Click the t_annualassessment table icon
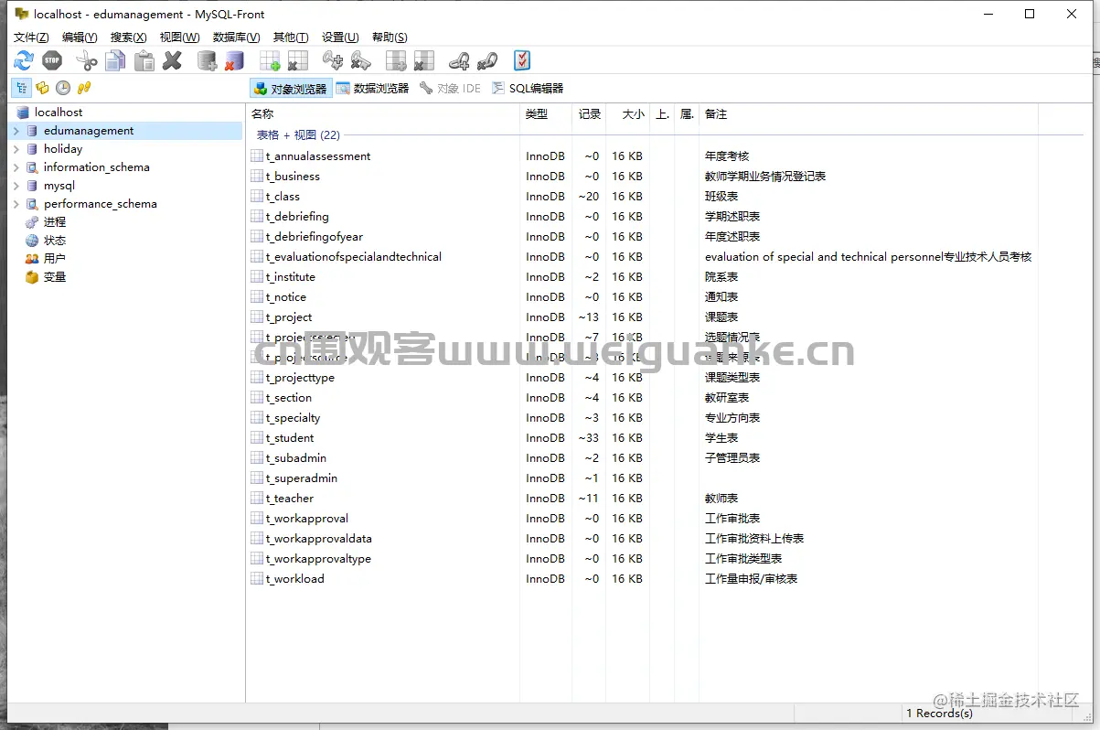 pyautogui.click(x=257, y=156)
